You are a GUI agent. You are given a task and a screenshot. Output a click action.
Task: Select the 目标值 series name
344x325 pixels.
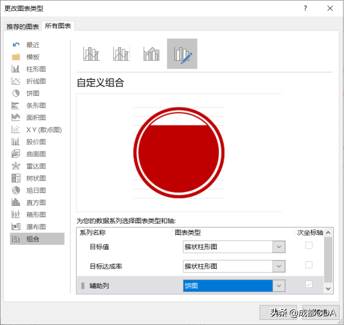[x=99, y=247]
